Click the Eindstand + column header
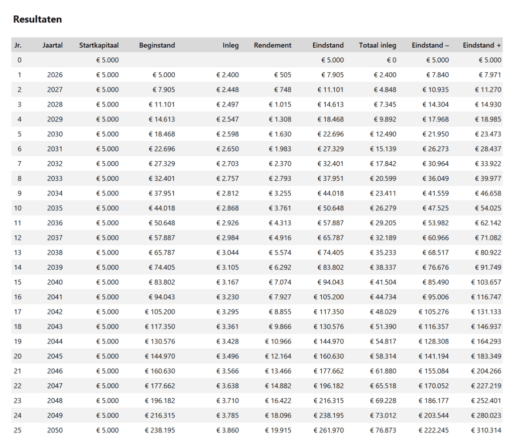514x445 pixels. [x=481, y=45]
